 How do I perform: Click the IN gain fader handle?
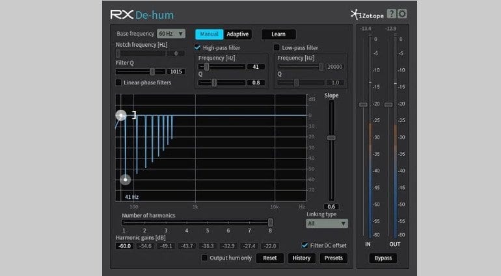pos(363,105)
